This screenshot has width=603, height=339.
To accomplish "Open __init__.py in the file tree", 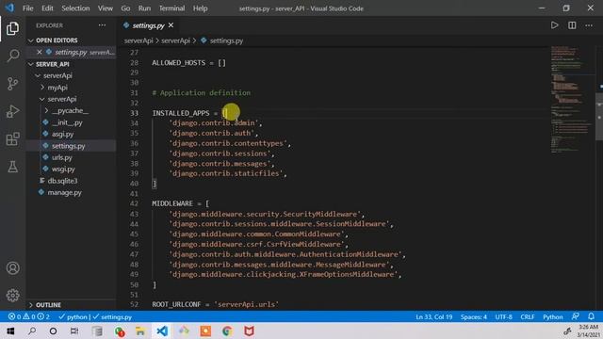I will coord(67,122).
